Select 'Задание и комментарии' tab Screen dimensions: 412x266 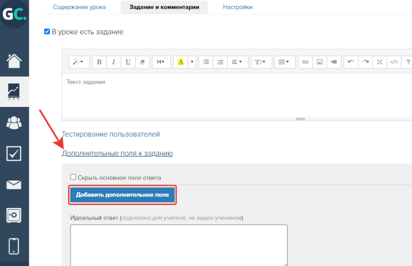tap(164, 7)
